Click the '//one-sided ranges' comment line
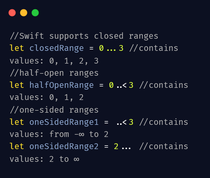 54,110
